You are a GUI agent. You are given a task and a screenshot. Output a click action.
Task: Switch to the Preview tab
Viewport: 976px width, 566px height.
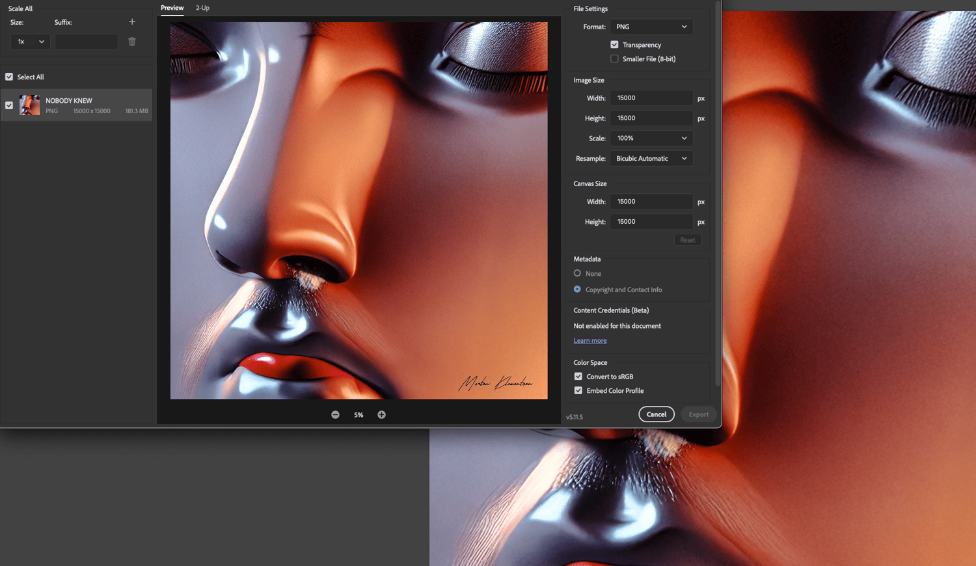[172, 8]
